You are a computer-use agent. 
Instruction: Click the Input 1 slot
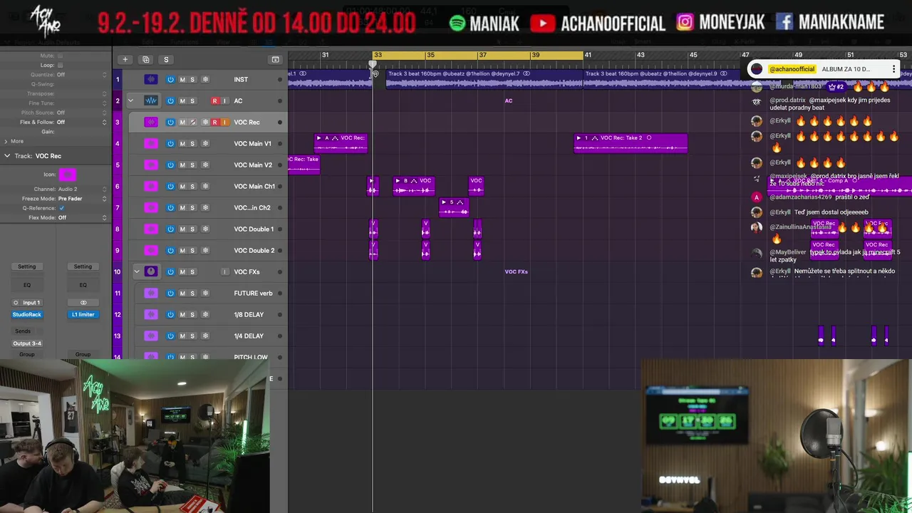point(31,302)
